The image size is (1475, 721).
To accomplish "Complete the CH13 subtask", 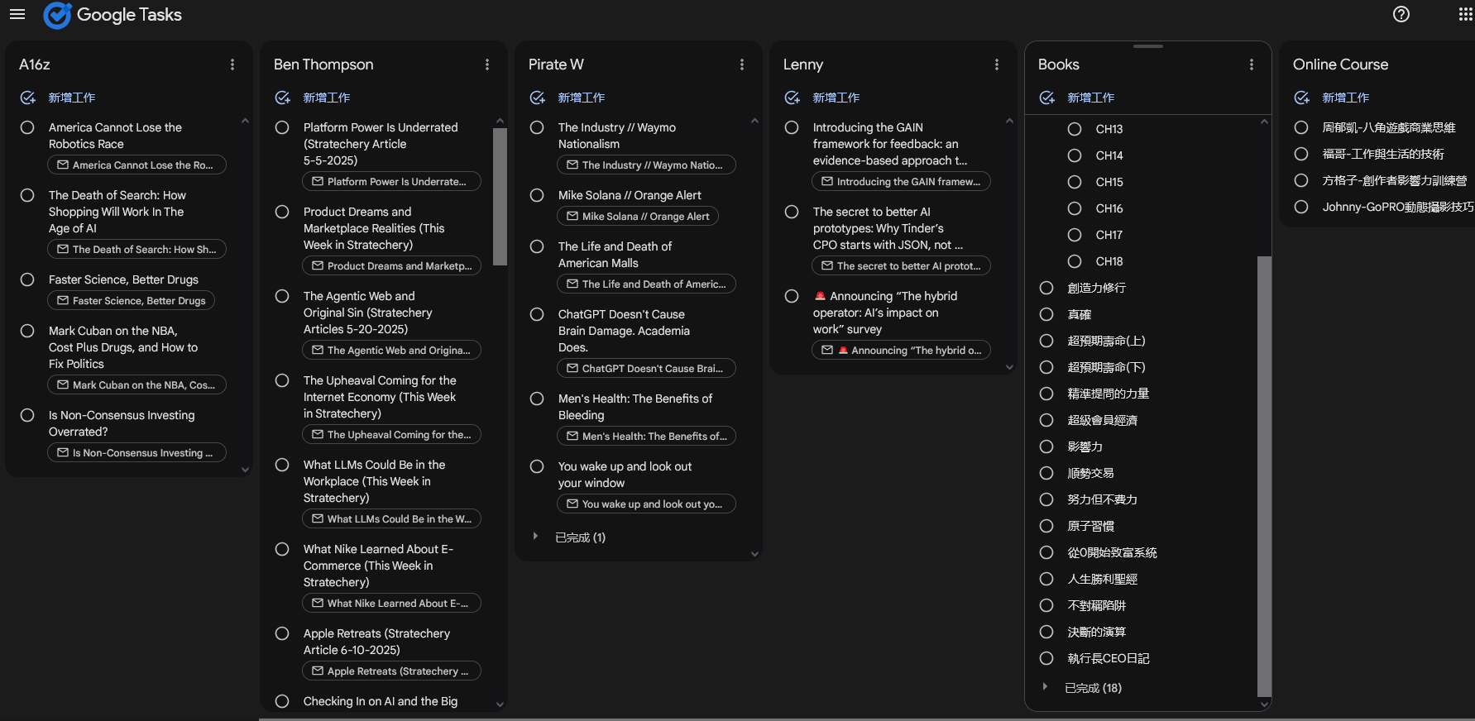I will pyautogui.click(x=1075, y=129).
